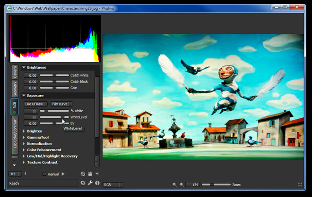This screenshot has width=312, height=197.
Task: Open the info icon near status bar
Action: tap(97, 183)
